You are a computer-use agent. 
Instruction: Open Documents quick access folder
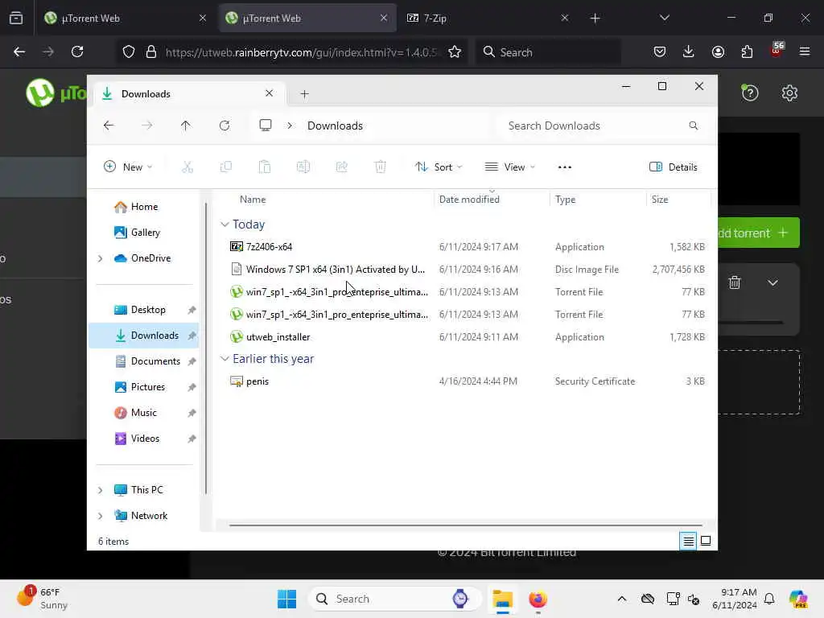pyautogui.click(x=147, y=361)
